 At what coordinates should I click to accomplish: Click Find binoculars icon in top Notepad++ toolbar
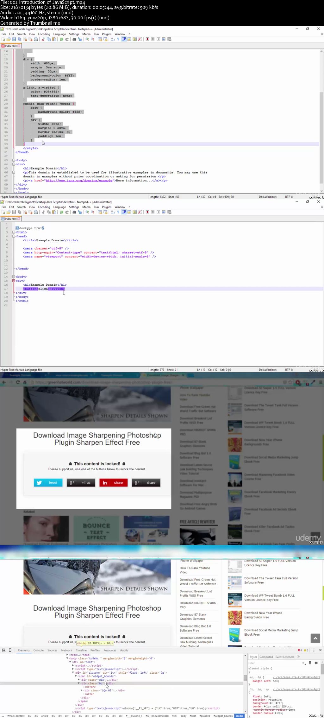pyautogui.click(x=74, y=39)
